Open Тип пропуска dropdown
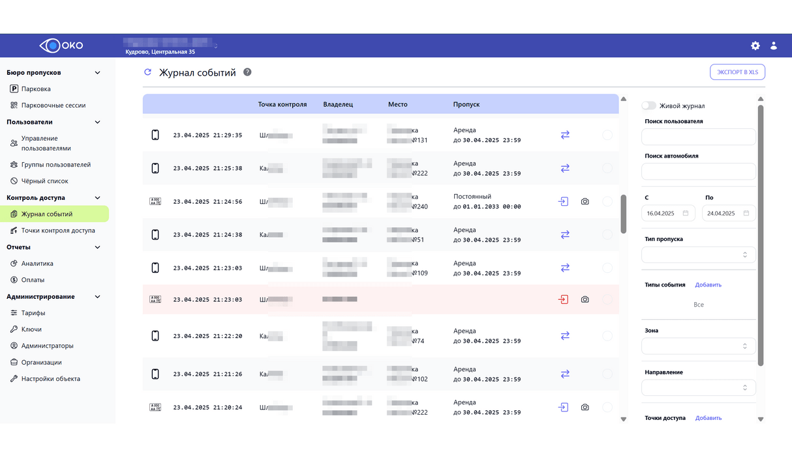The image size is (792, 461). [x=699, y=255]
